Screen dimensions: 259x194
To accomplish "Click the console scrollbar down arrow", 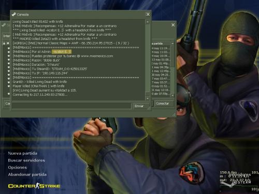I will pyautogui.click(x=148, y=98).
